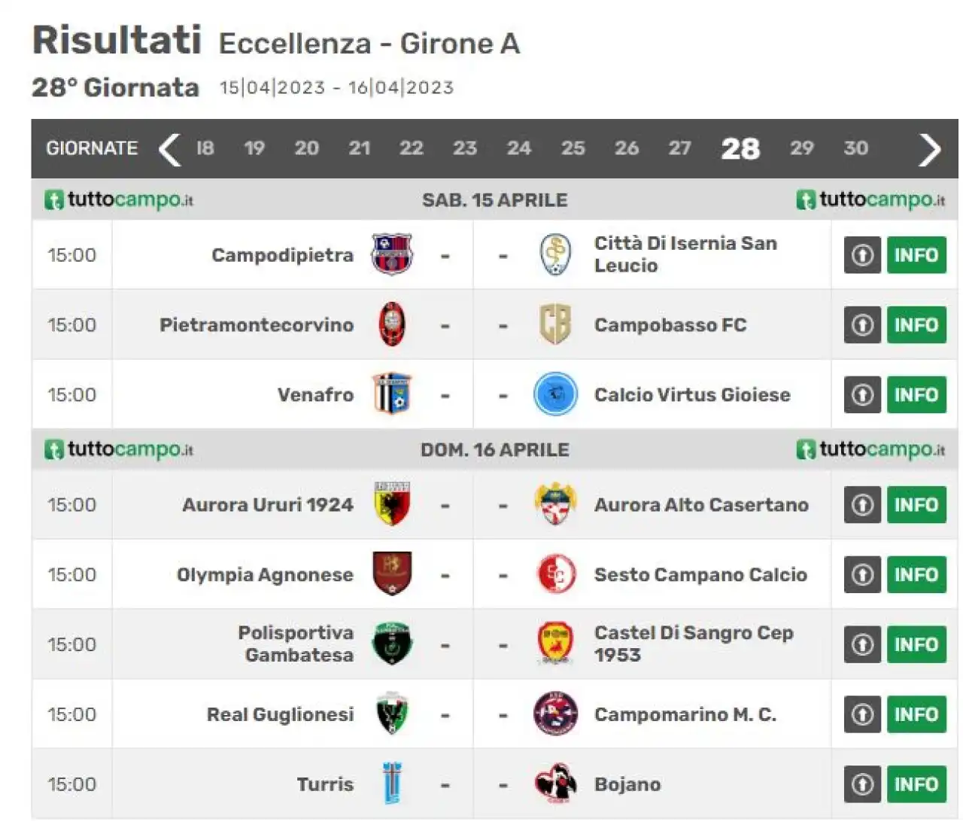Viewport: 963px width, 834px height.
Task: Open Castel Di Sangro Cep 1953 link
Action: tap(694, 644)
